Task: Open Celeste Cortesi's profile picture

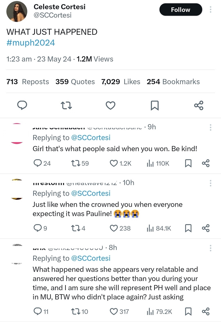Action: pos(17,11)
